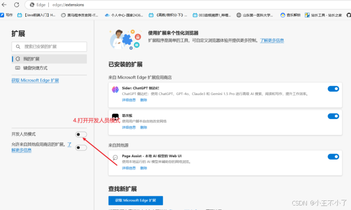351x210 pixels.
Task: Select 我的扩展 in the sidebar
Action: pyautogui.click(x=49, y=59)
